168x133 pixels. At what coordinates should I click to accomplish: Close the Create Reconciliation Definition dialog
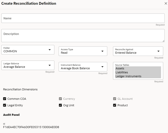pyautogui.click(x=166, y=3)
